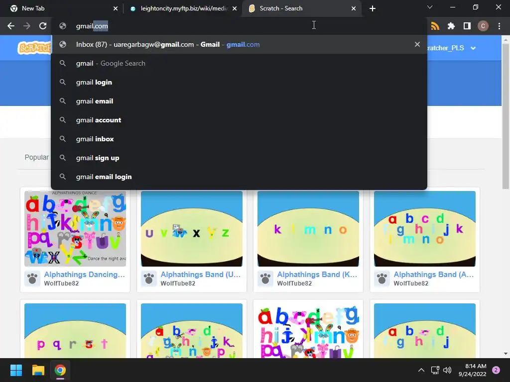This screenshot has height=382, width=510.
Task: Reload the page with the refresh icon
Action: 43,26
